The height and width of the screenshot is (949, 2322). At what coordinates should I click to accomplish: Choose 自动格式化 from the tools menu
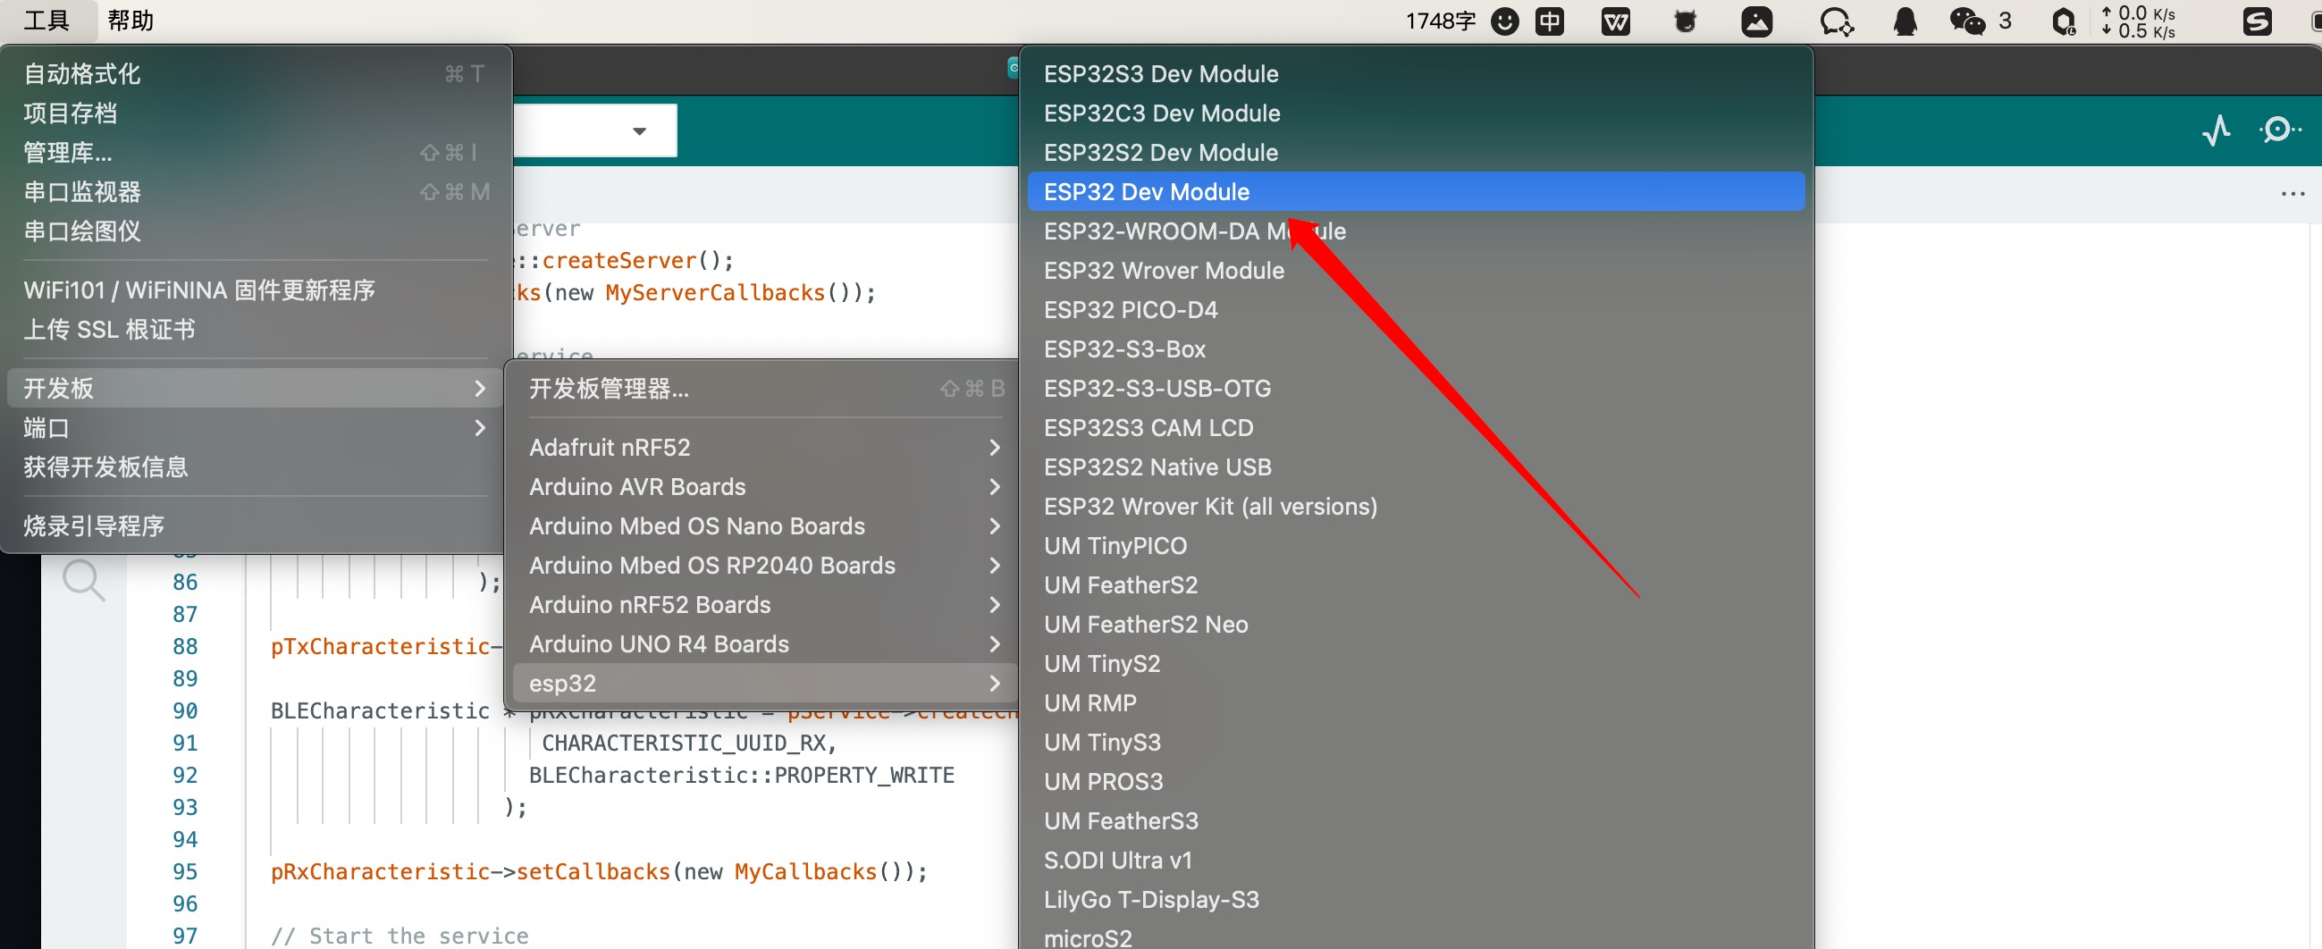tap(255, 74)
